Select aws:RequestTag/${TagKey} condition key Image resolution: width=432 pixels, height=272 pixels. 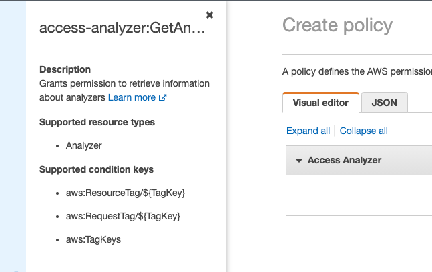click(x=123, y=216)
